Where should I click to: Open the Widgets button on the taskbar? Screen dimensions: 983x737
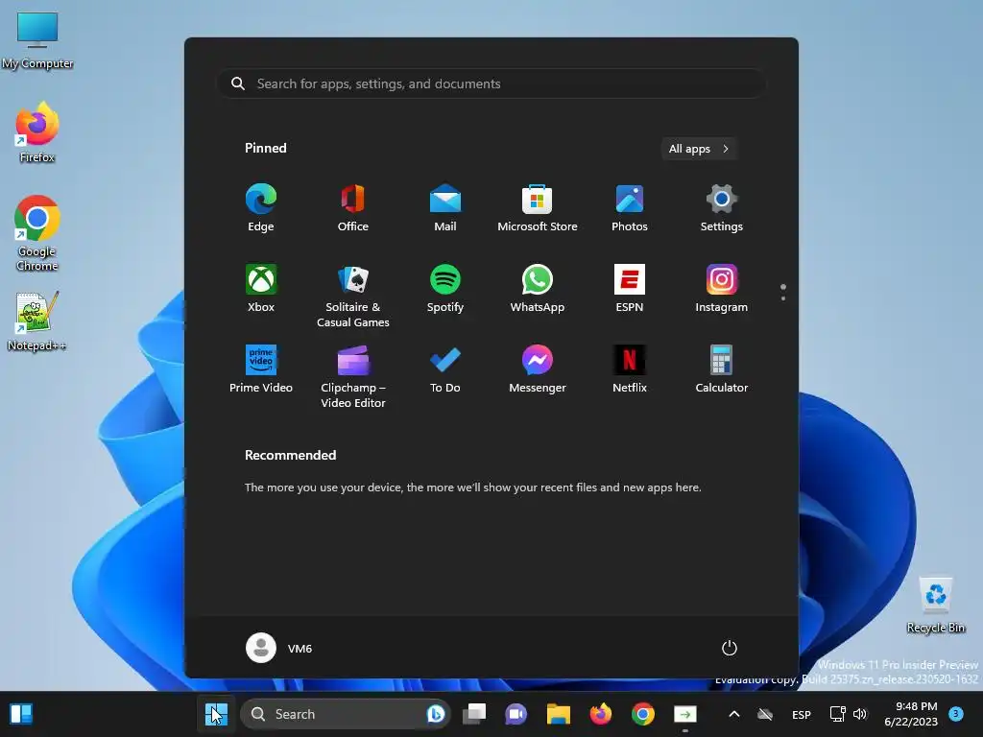[21, 714]
